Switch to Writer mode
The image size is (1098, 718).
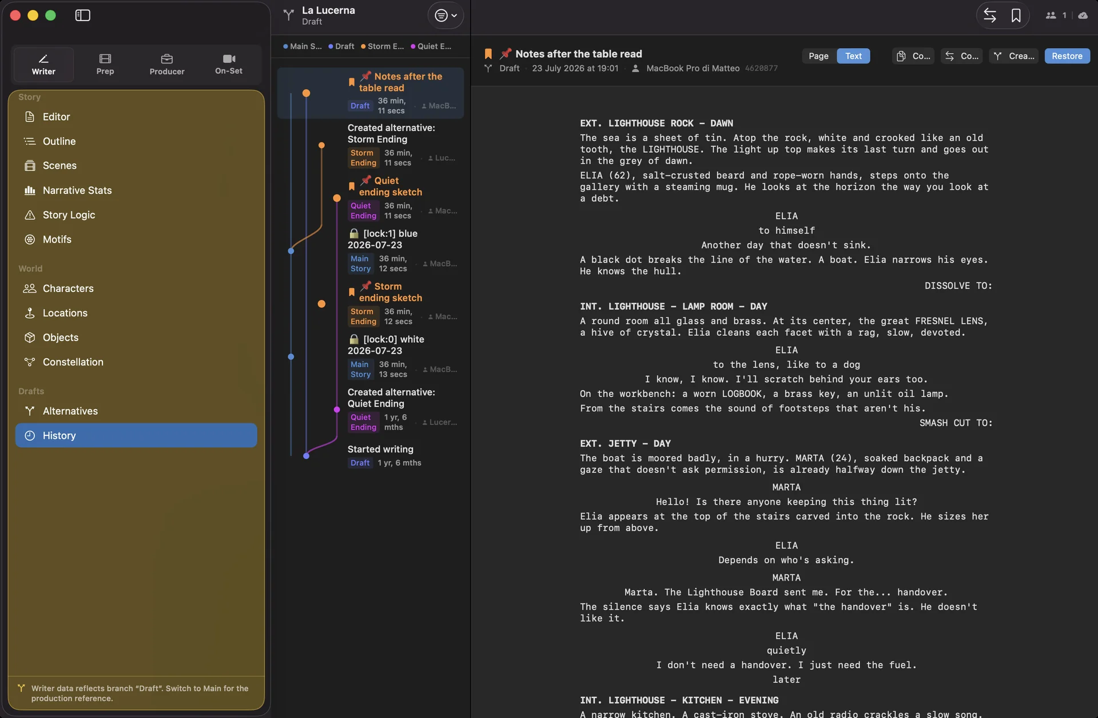click(43, 65)
